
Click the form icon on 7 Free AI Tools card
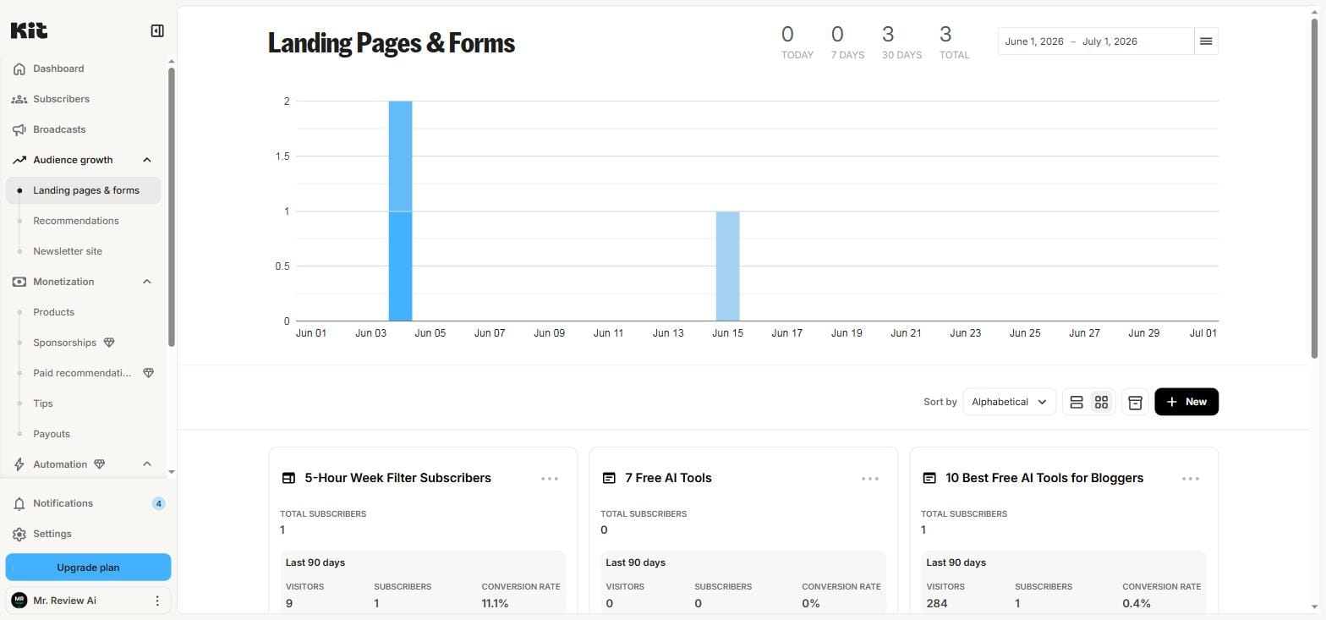coord(609,478)
